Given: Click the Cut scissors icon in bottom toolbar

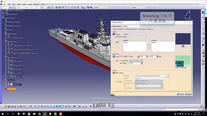Looking at the screenshot, I should (x=15, y=106).
